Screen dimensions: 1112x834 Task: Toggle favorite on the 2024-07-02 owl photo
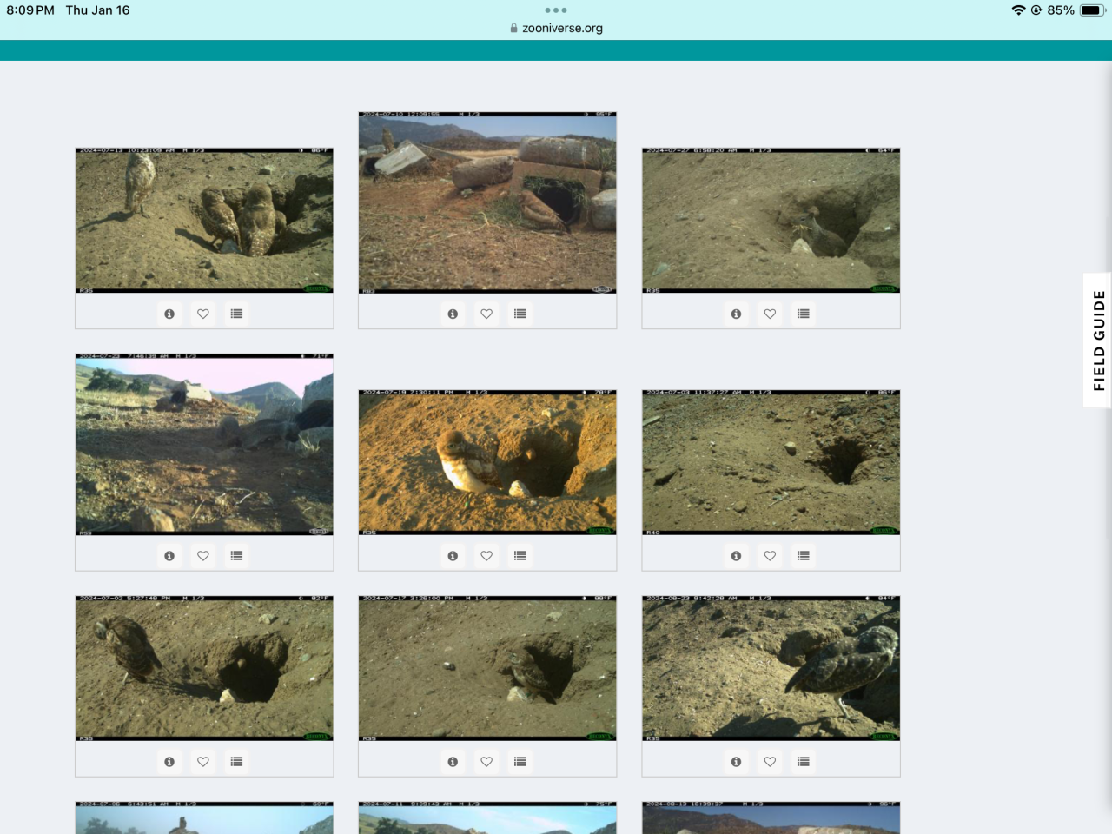pyautogui.click(x=203, y=761)
